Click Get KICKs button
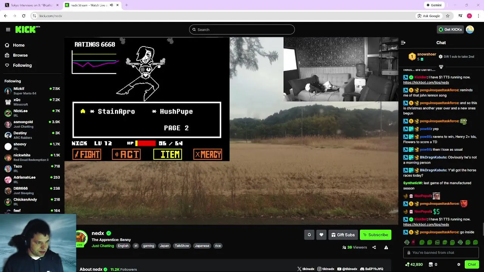484x272 pixels. tap(450, 29)
